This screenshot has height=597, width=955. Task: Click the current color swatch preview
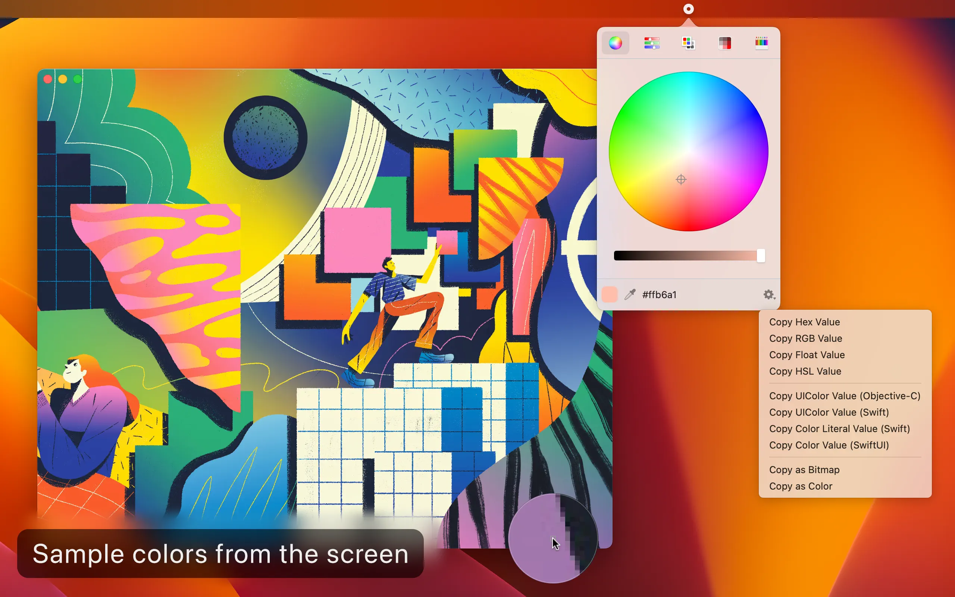coord(609,294)
